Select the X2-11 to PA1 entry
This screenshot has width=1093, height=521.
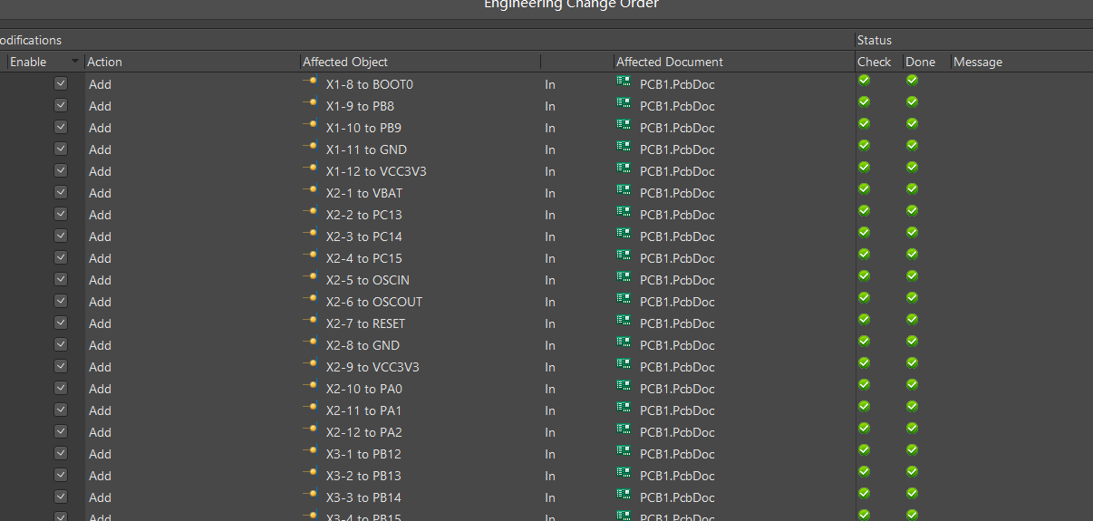[363, 410]
